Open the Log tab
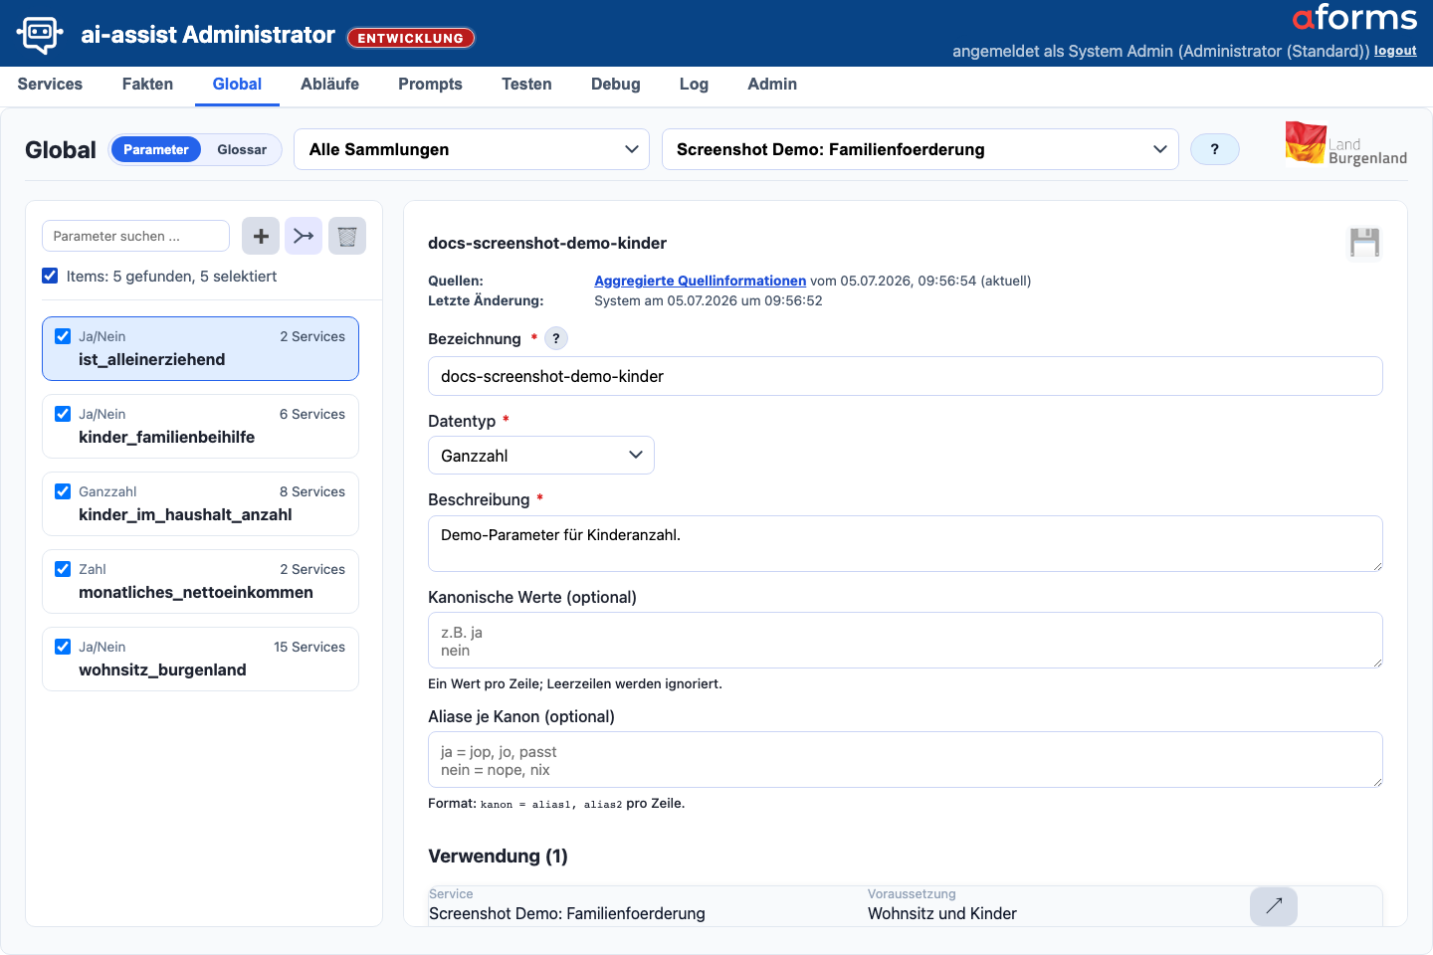This screenshot has width=1433, height=955. pos(694,85)
